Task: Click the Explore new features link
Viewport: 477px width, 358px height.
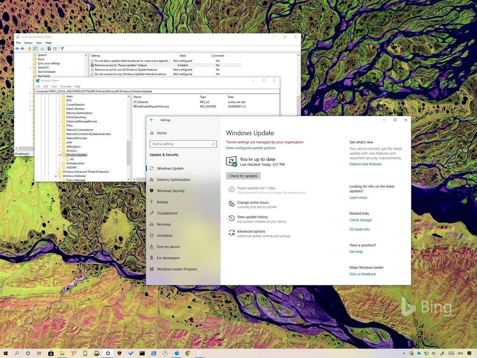Action: tap(365, 164)
